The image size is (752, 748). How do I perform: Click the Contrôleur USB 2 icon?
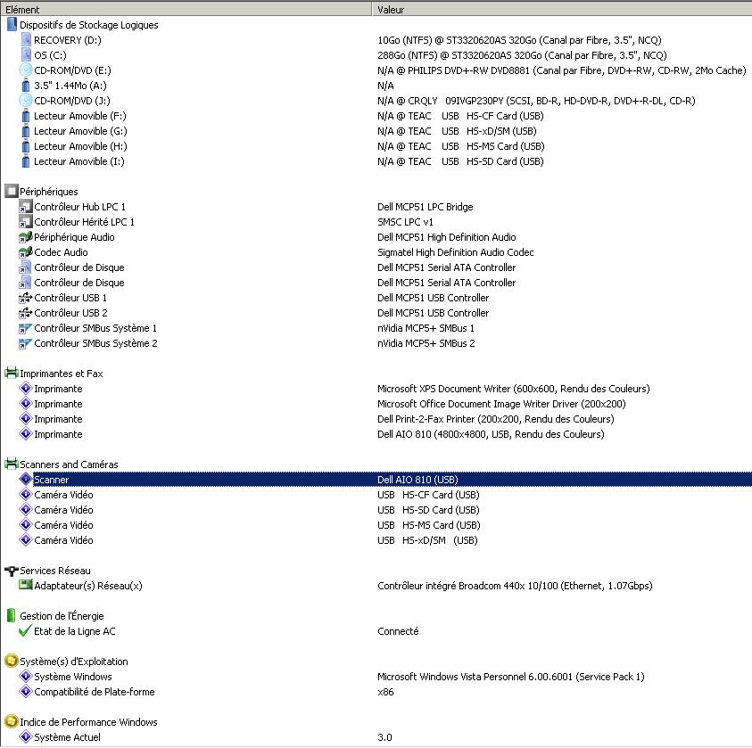pyautogui.click(x=25, y=313)
